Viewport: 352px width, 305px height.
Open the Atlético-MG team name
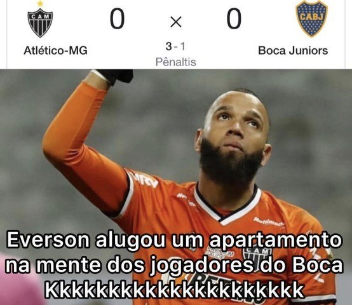coord(55,51)
